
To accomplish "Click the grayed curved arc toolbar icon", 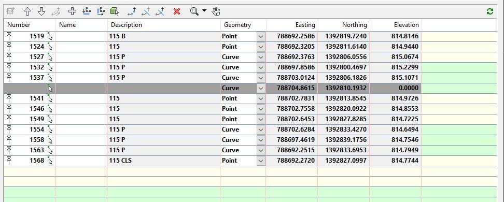I will click(x=55, y=11).
